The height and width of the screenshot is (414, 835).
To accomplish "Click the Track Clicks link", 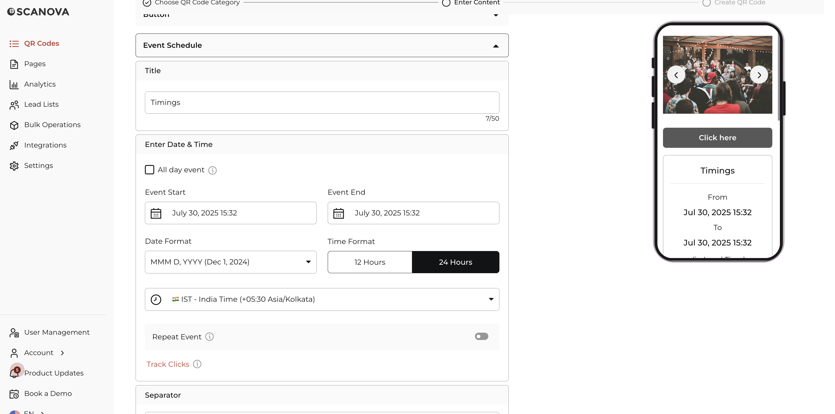I will click(x=168, y=364).
